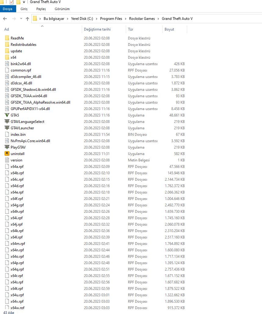Click the GTAVLanguageSelect application icon
This screenshot has width=262, height=314.
pyautogui.click(x=7, y=121)
